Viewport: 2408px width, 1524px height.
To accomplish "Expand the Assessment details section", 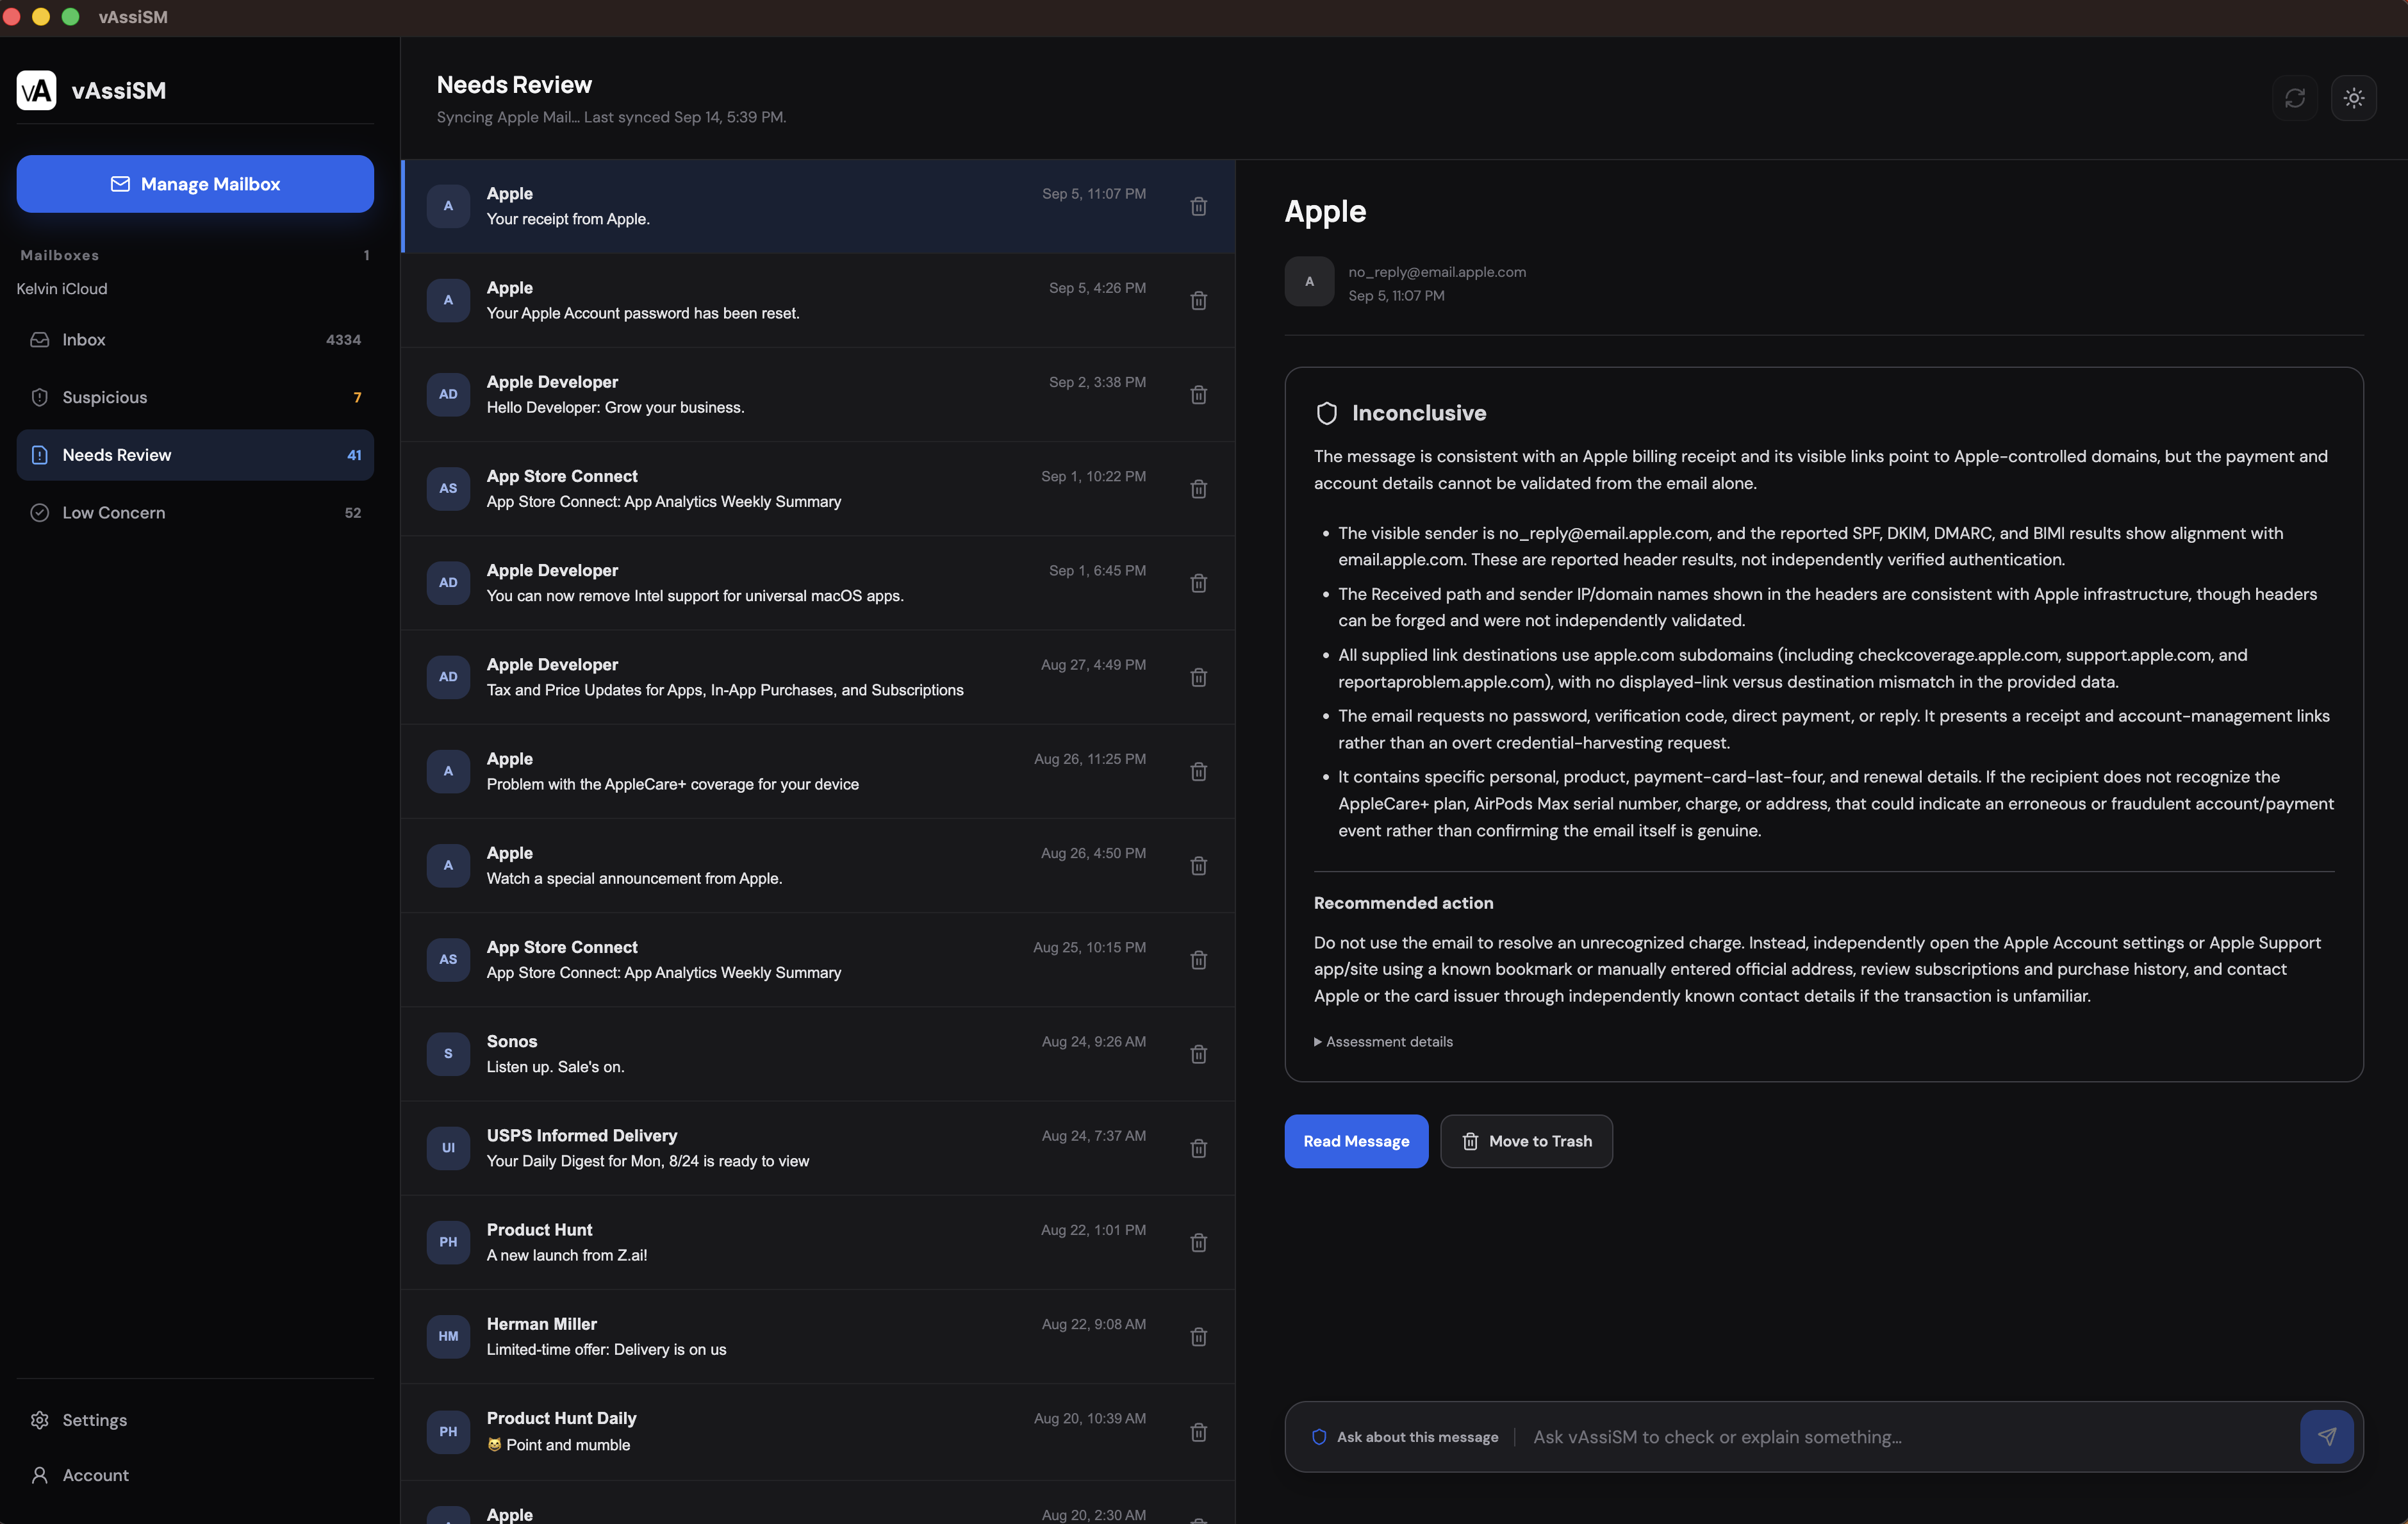I will coord(1383,1041).
